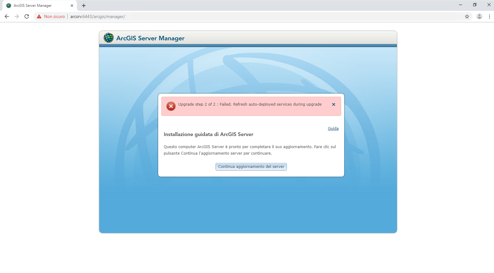Select the ArcGIS Server Manager browser tab
The width and height of the screenshot is (494, 273).
[x=40, y=6]
